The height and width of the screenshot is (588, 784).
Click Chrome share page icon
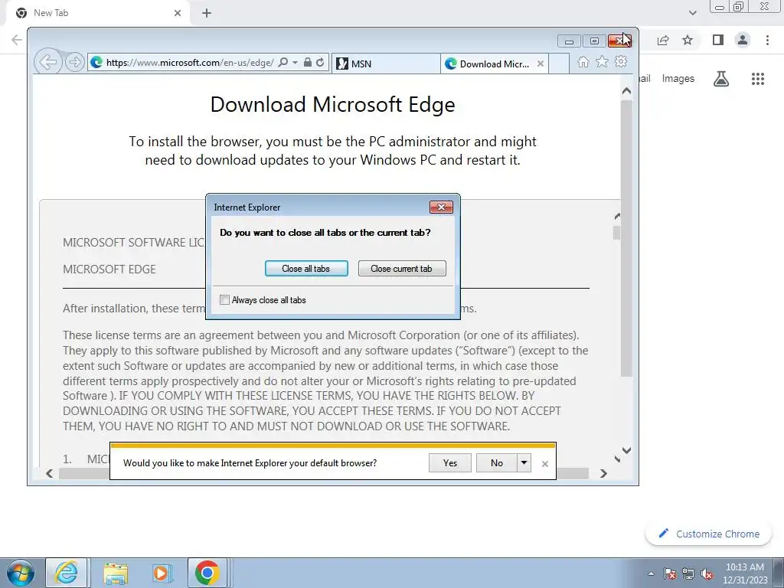663,40
